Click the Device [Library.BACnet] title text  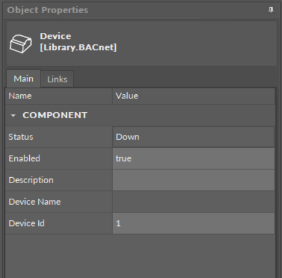point(78,42)
